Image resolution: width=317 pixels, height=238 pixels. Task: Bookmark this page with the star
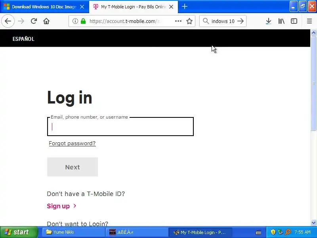click(x=189, y=21)
